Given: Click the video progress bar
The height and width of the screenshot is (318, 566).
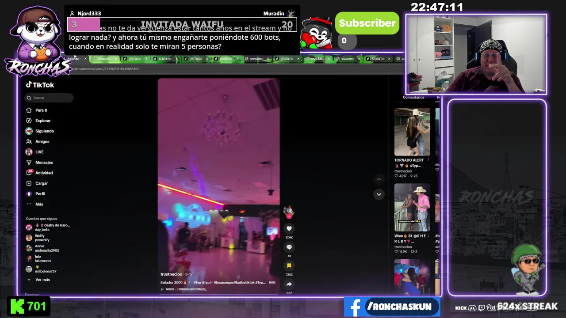Looking at the screenshot, I should [x=218, y=294].
